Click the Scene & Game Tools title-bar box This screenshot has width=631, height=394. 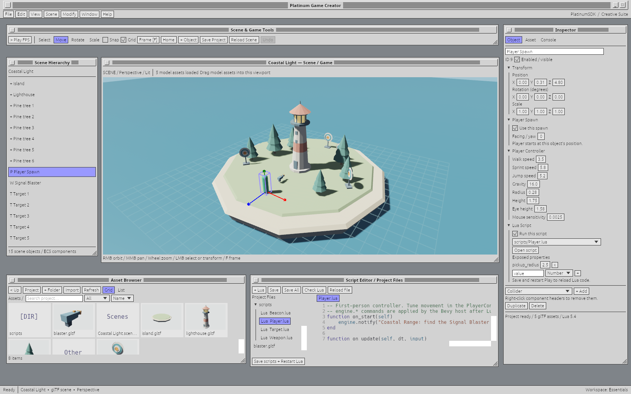point(12,30)
